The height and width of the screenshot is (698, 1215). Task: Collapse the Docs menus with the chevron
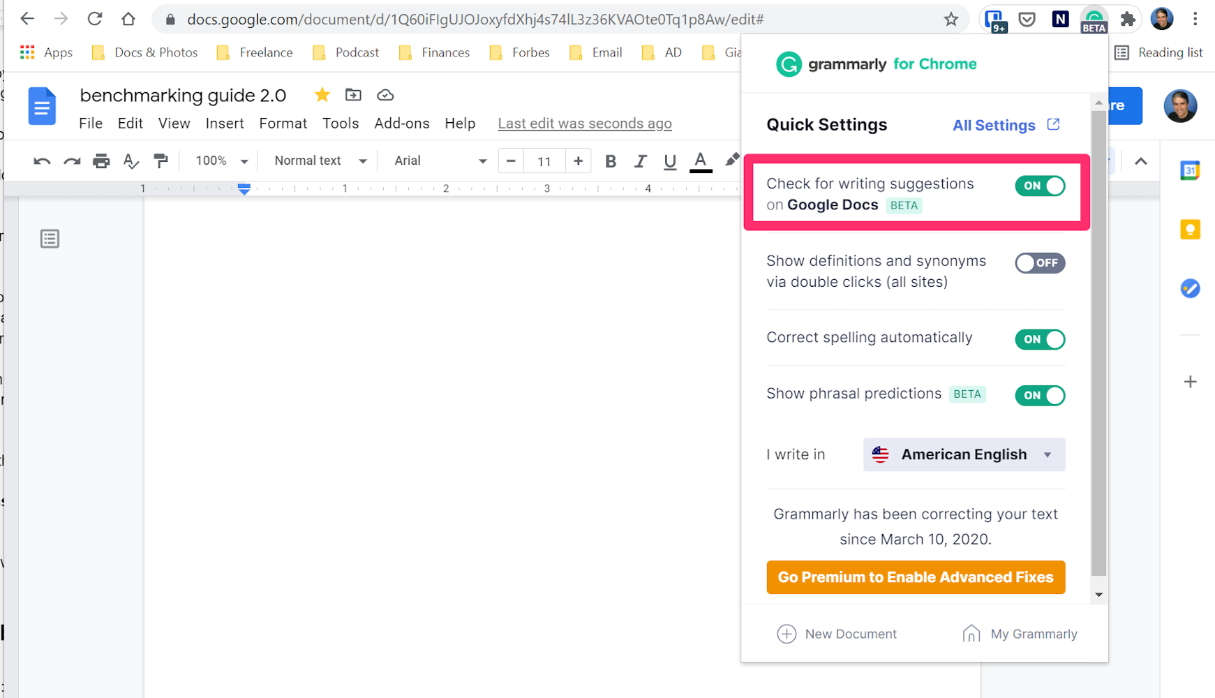coord(1140,161)
